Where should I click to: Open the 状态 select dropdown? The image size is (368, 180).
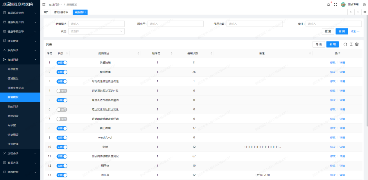[96, 31]
